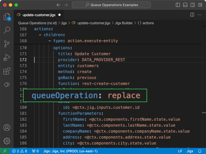Open the Search view icon
206x154 pixels.
(x=7, y=30)
